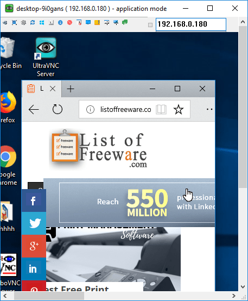
Task: Click UltraVNC viewer title bar eye icon
Action: point(9,9)
